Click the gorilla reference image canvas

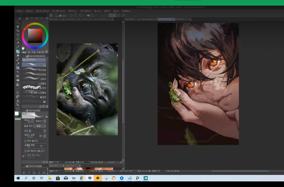click(x=87, y=89)
